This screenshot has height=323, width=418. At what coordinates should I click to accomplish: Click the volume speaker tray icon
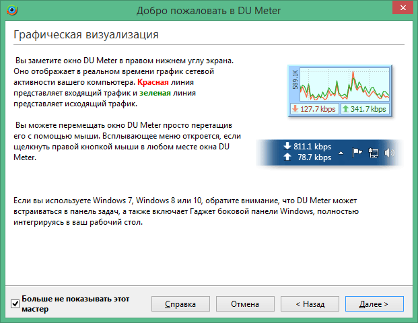[389, 153]
